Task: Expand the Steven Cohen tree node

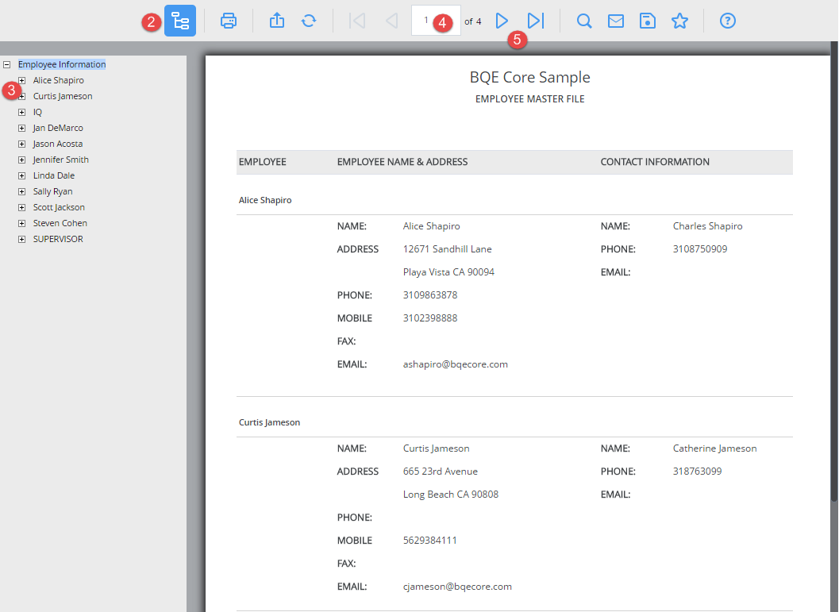Action: [x=22, y=223]
